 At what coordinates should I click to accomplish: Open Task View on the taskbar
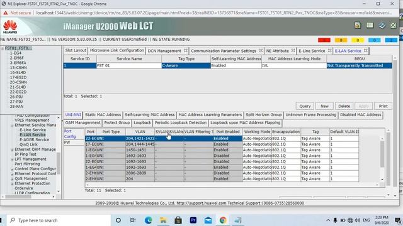click(133, 220)
